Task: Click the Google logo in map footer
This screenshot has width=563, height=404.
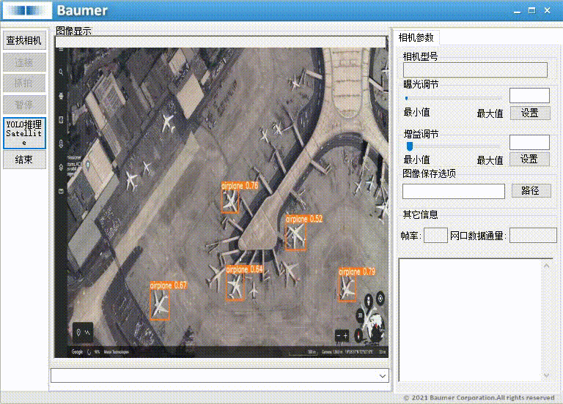Action: tap(77, 351)
